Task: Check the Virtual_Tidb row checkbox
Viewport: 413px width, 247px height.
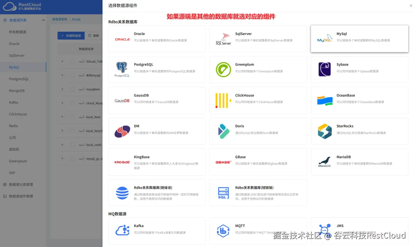Action: pyautogui.click(x=72, y=61)
